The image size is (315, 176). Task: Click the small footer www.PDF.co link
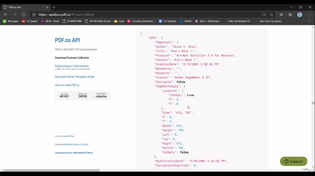click(68, 136)
